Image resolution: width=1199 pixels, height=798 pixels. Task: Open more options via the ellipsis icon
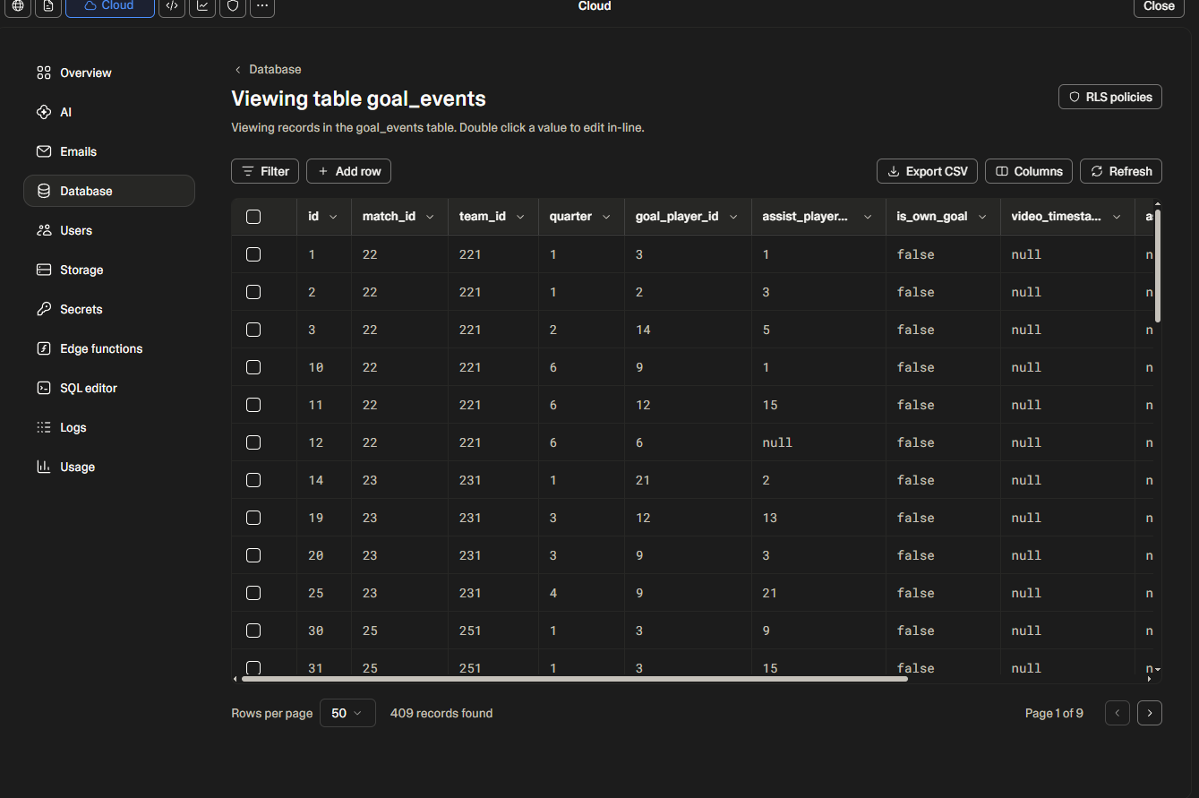(261, 7)
